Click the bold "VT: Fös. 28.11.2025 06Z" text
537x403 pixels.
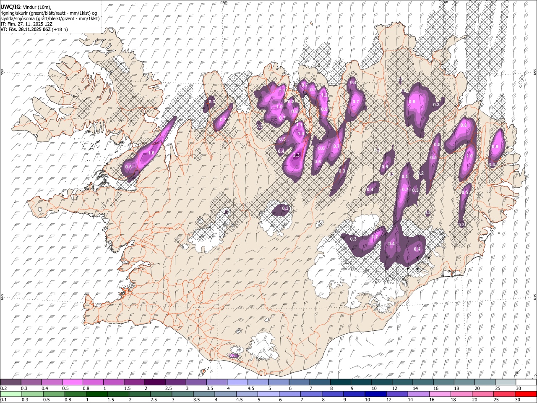pyautogui.click(x=26, y=29)
